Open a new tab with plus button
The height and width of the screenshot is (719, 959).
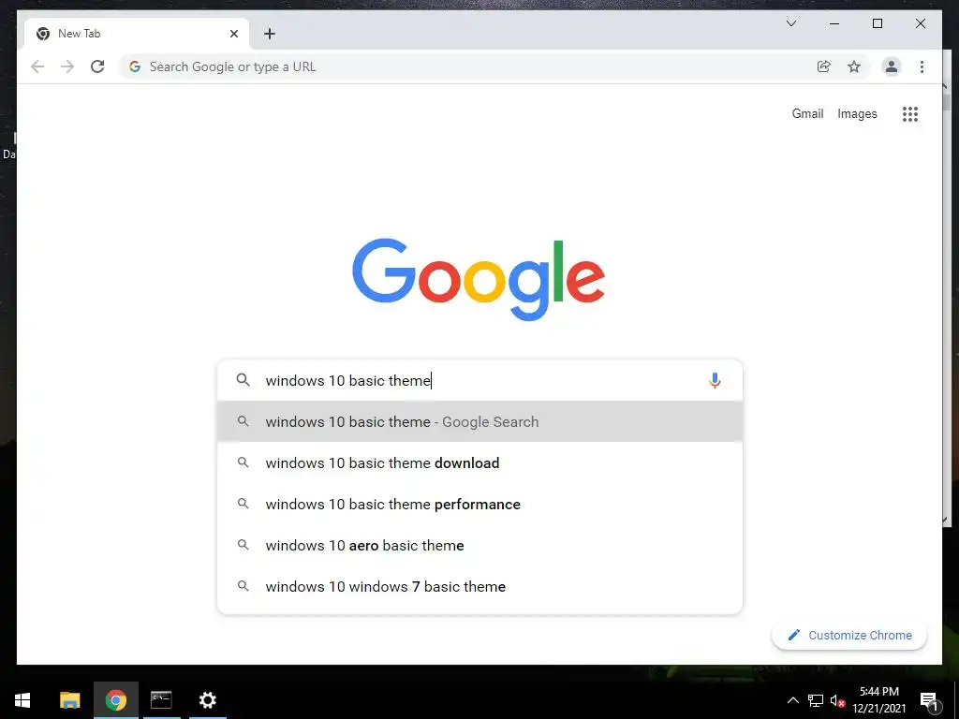pyautogui.click(x=270, y=34)
